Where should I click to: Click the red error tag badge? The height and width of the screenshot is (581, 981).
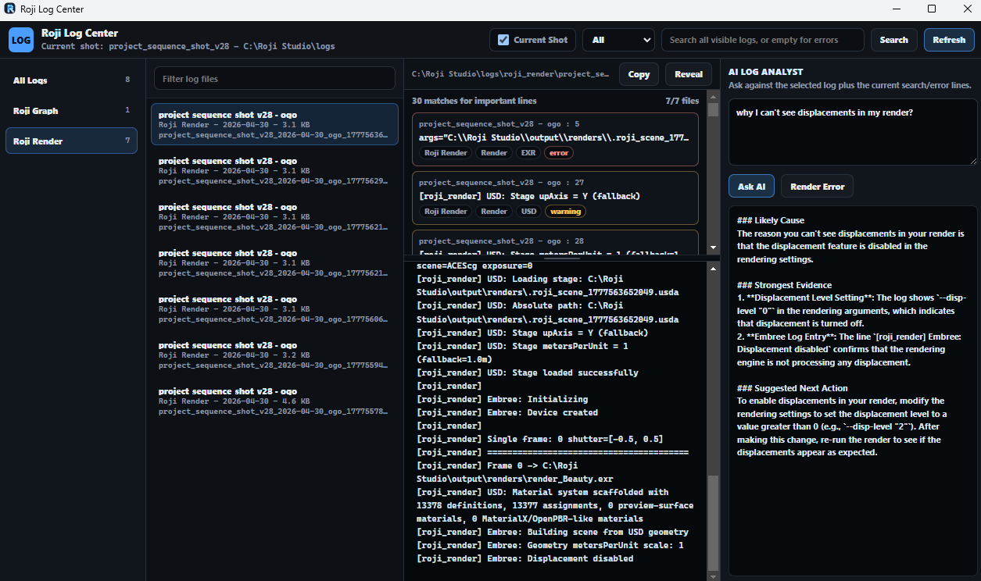[x=559, y=153]
